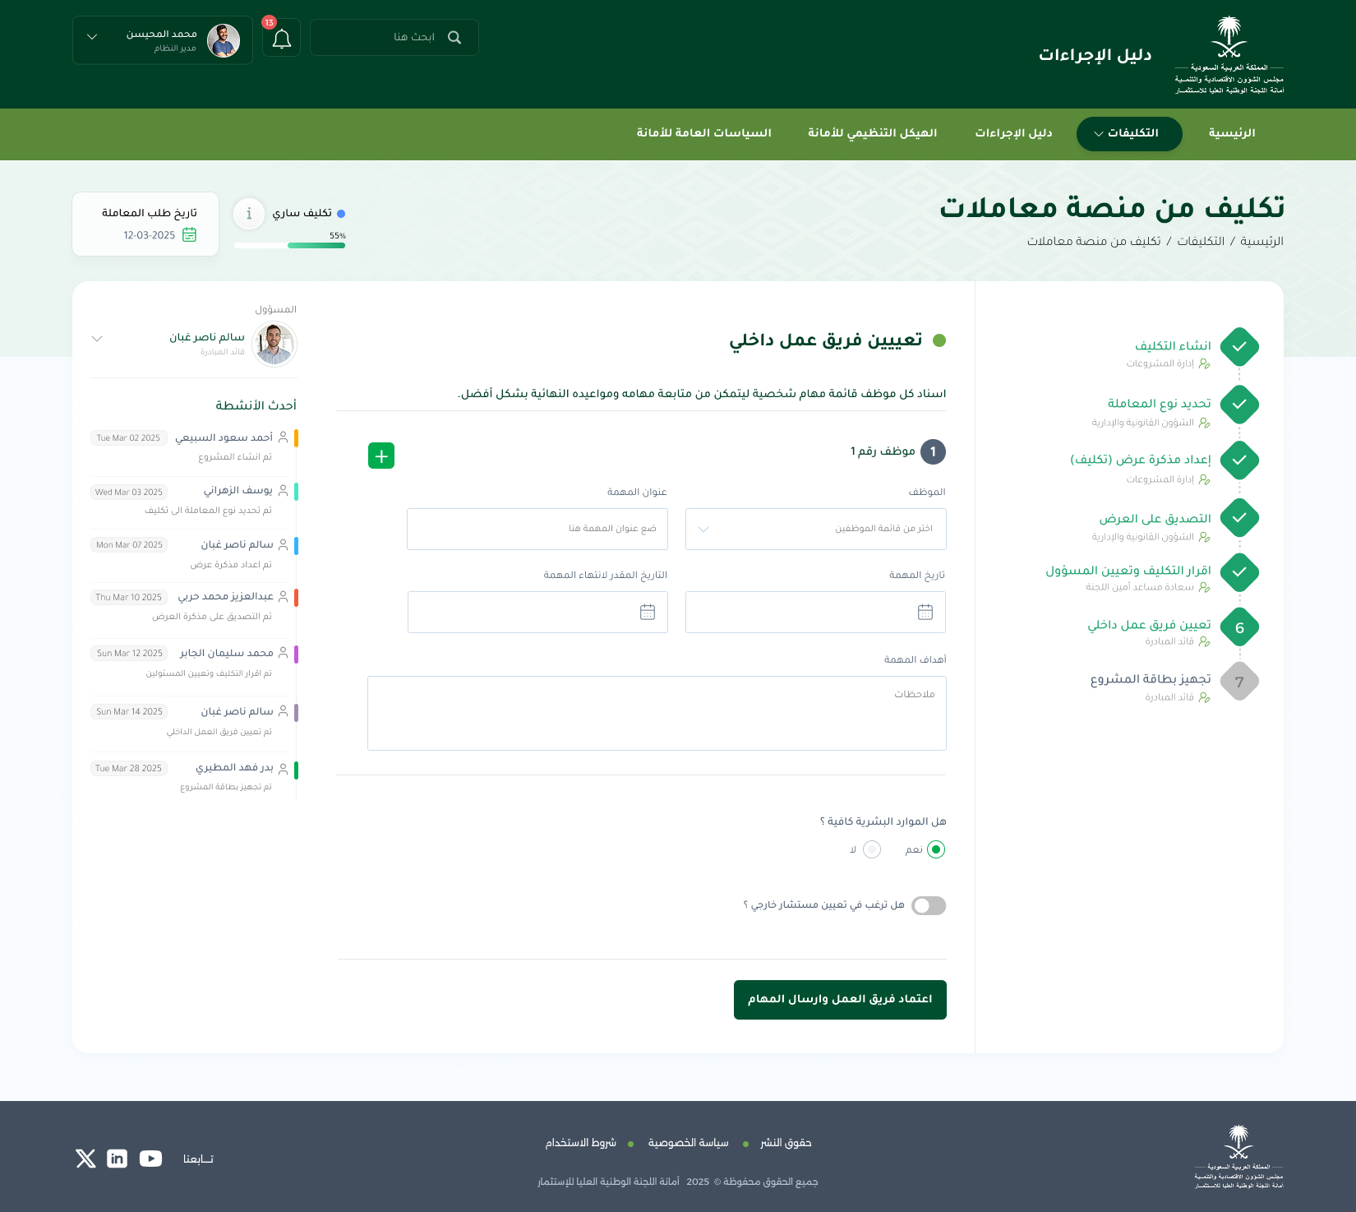
Task: Click check icon for اقرار التكليف وتعيين المسؤول
Action: tap(1239, 572)
